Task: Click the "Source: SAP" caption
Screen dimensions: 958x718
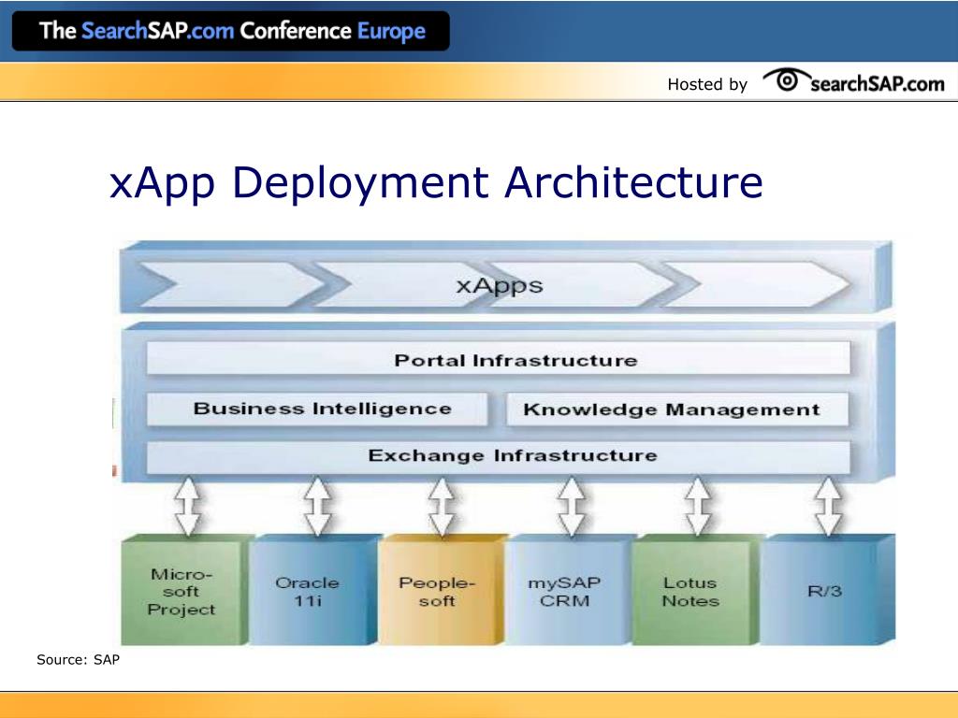Action: click(79, 660)
